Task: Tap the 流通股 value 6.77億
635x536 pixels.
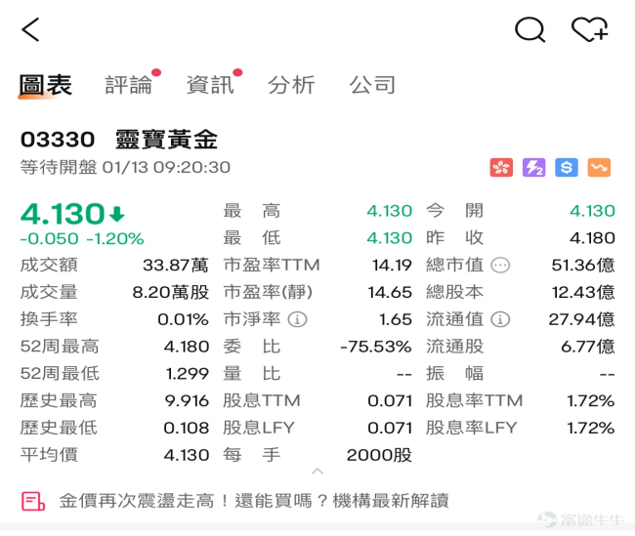Action: pos(587,347)
